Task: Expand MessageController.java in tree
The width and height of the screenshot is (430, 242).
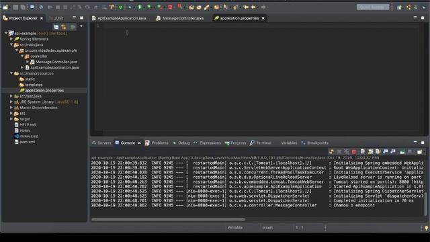Action: (x=28, y=62)
